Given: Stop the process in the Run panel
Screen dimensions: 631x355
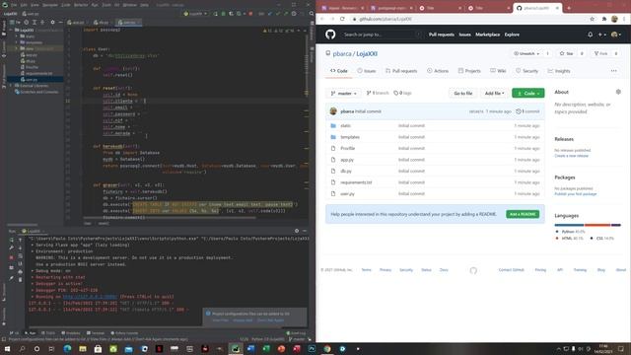Looking at the screenshot, I should point(11,256).
